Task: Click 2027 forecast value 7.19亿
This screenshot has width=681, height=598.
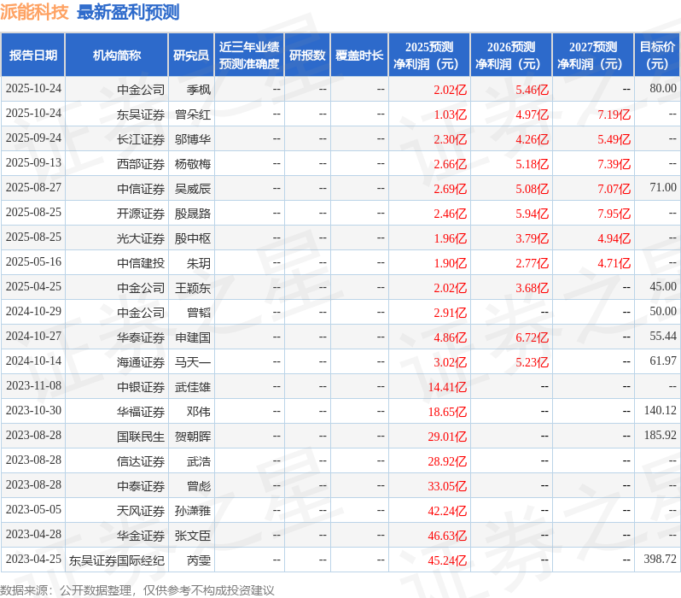Action: click(x=614, y=114)
